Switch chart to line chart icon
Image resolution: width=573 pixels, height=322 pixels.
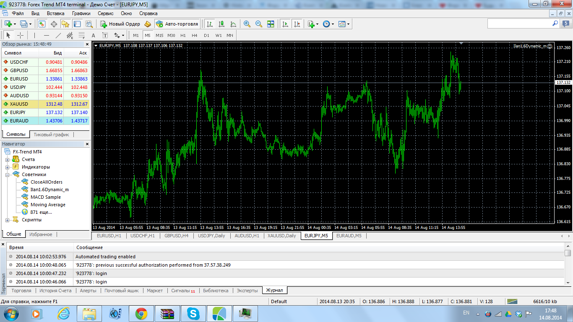[233, 24]
